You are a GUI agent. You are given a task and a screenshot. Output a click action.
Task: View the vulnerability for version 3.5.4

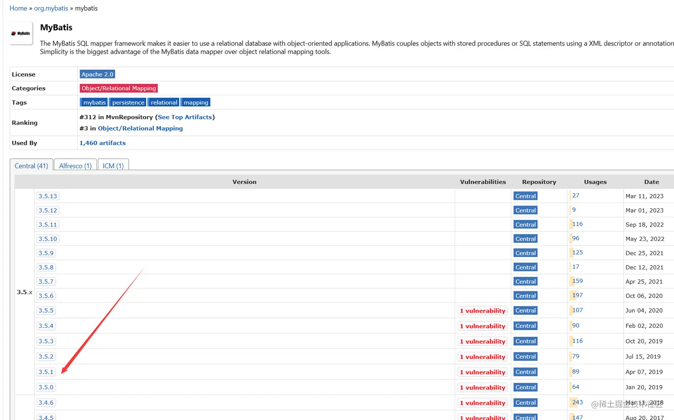[483, 326]
